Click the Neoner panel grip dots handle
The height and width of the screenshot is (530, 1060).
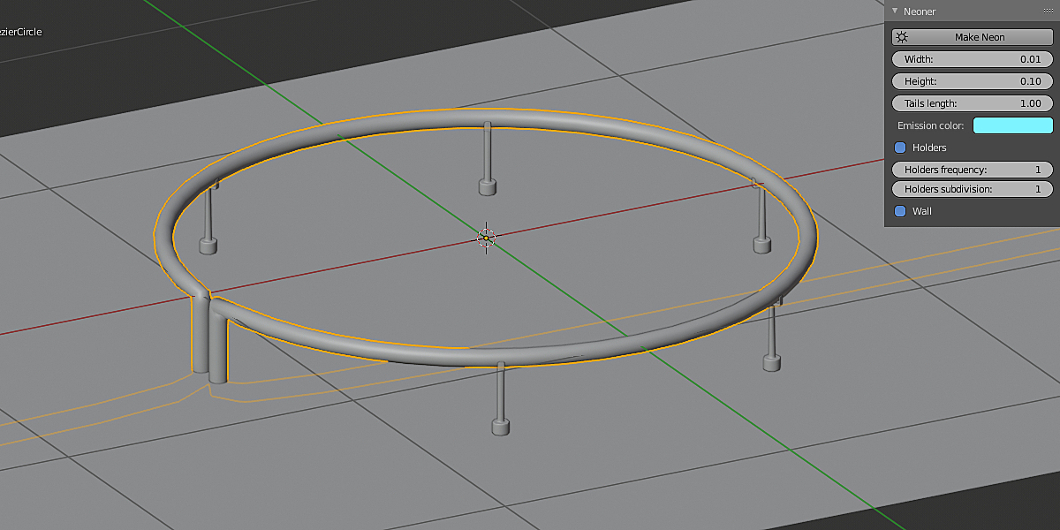tap(1048, 11)
